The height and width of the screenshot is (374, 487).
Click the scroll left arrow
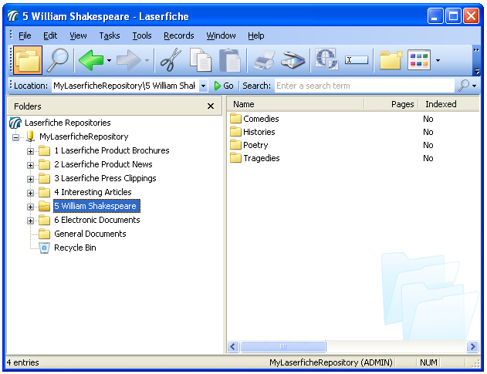pos(233,347)
